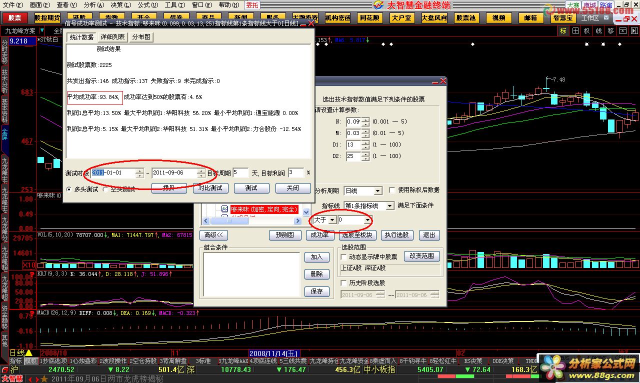Screen dimensions: 640x383
Task: Enable 历史阶段选股 checkbox
Action: (343, 282)
